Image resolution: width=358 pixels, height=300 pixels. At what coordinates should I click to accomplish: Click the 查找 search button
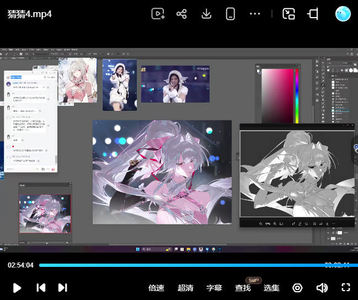pyautogui.click(x=243, y=288)
